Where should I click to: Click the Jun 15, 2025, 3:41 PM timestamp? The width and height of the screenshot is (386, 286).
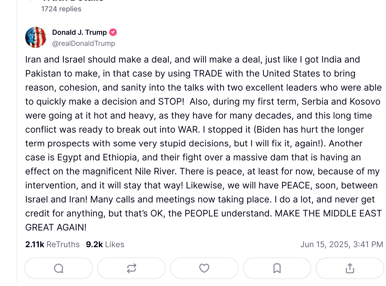[342, 244]
